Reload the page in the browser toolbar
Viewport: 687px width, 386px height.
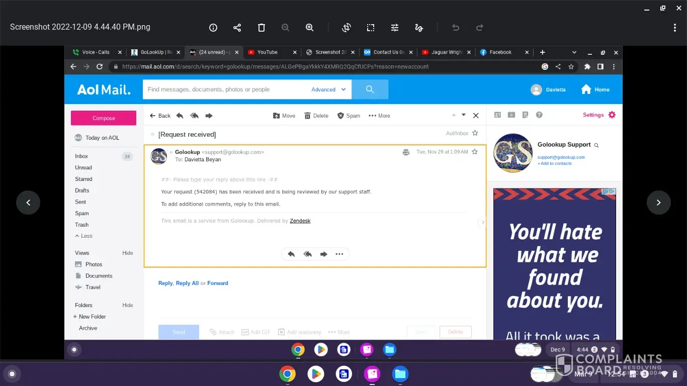(100, 66)
